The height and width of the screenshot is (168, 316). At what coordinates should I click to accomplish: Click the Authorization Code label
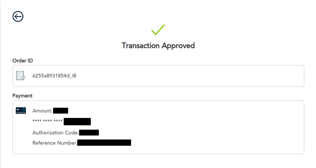point(55,133)
